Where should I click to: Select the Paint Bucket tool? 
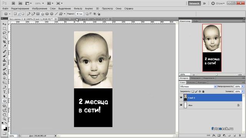pyautogui.click(x=4, y=74)
